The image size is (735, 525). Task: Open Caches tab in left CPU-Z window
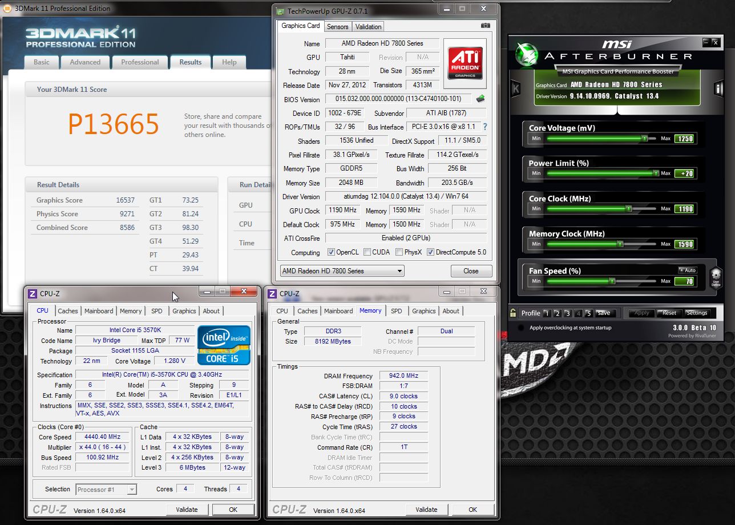68,311
